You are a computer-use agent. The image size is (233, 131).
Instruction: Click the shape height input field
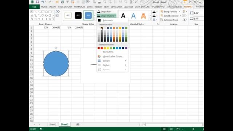(198, 13)
